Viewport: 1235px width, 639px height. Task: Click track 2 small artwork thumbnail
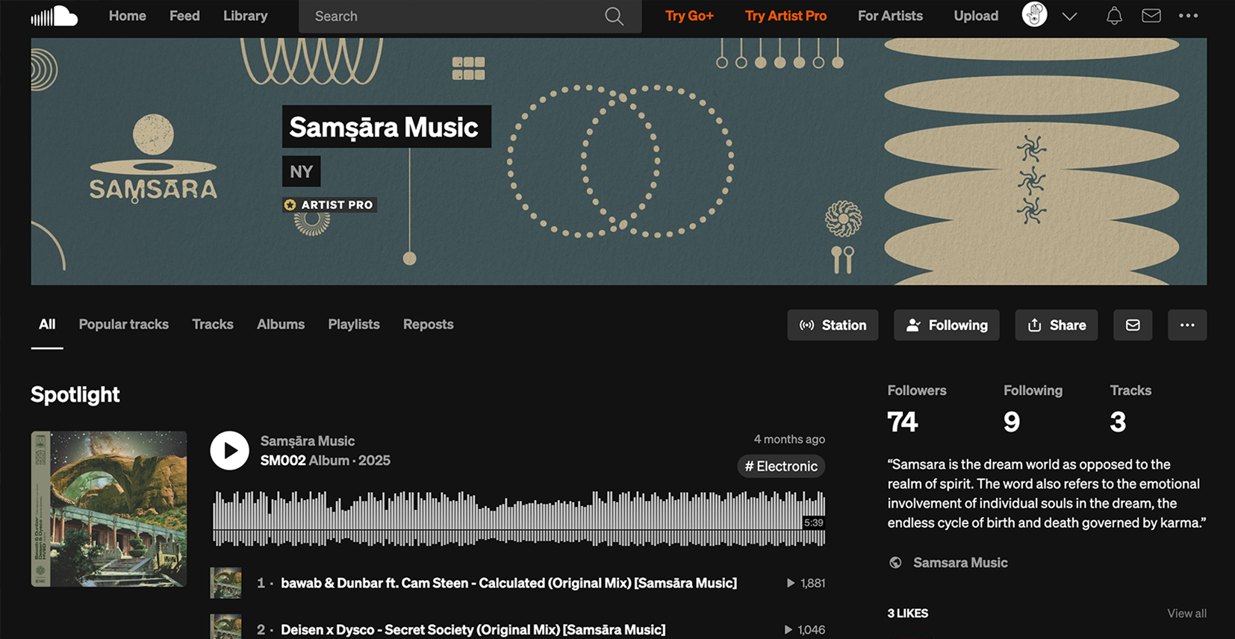click(x=225, y=627)
